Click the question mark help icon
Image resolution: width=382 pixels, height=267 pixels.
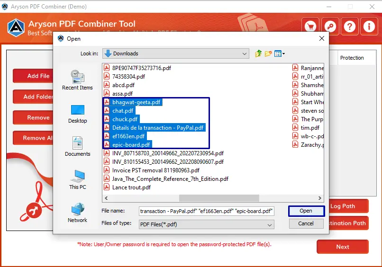pyautogui.click(x=350, y=27)
